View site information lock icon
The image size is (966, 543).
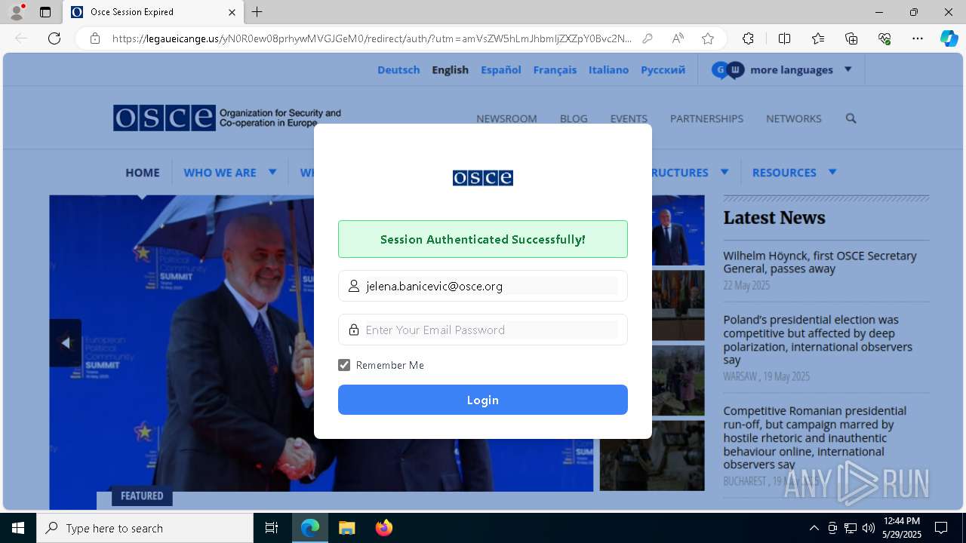[x=95, y=38]
